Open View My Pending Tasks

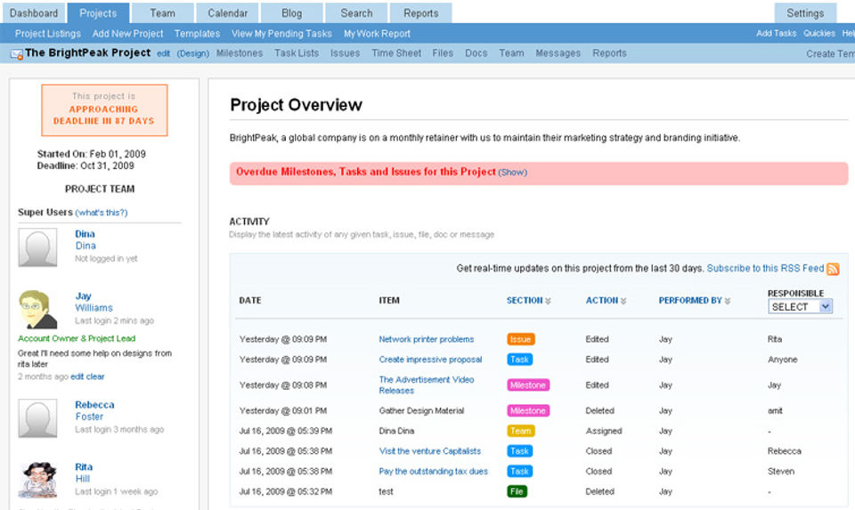click(x=281, y=34)
